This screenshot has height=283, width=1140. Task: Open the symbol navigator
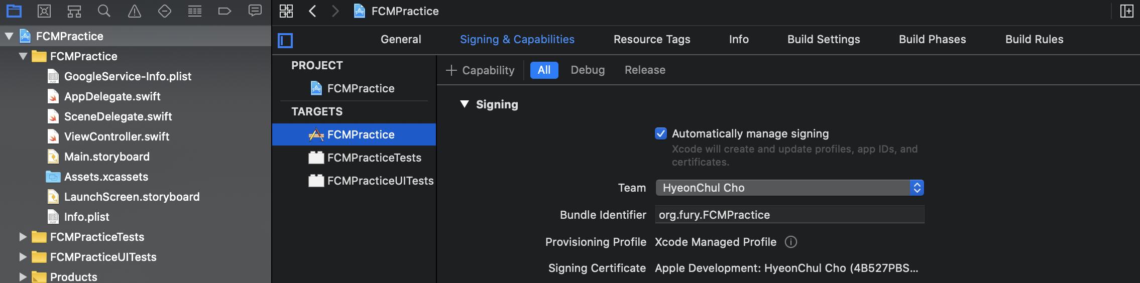tap(74, 11)
